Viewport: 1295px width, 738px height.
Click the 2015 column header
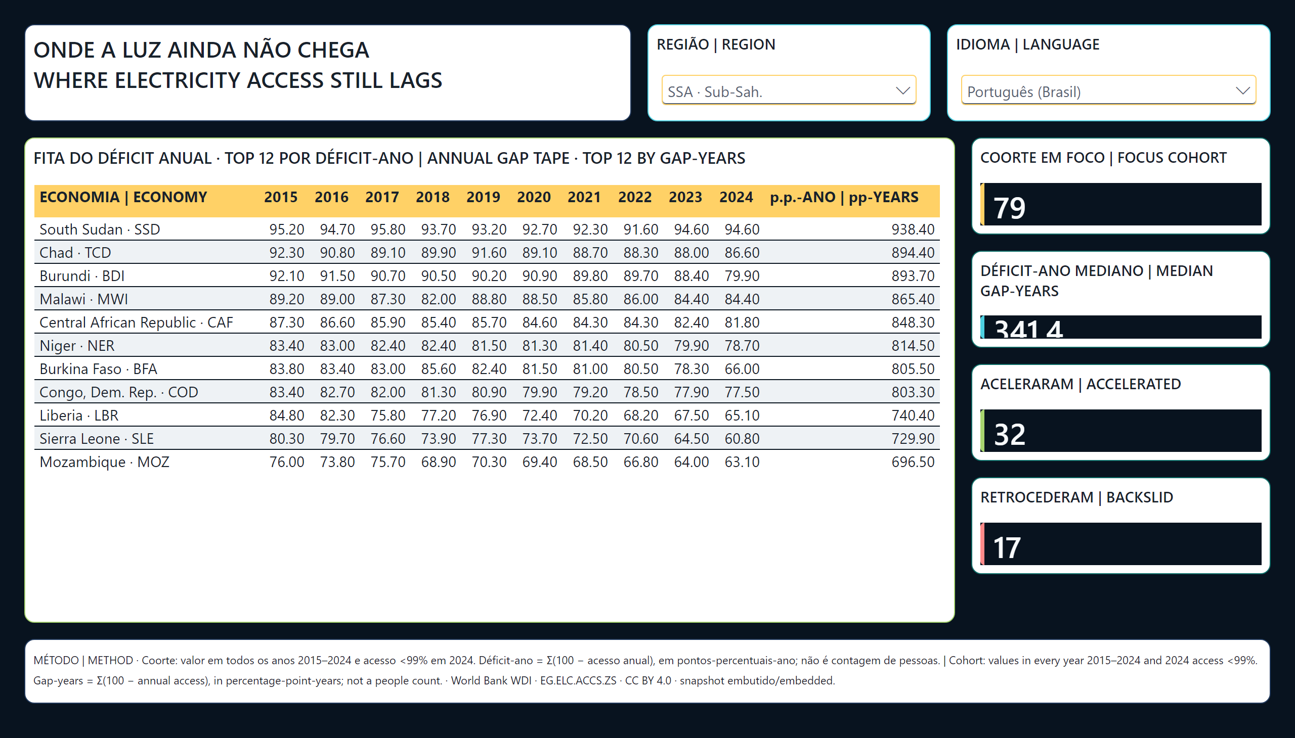[x=281, y=197]
